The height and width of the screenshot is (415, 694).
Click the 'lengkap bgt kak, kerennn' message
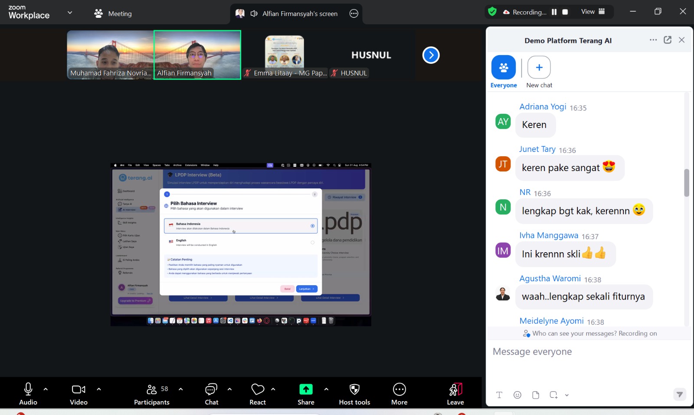tap(584, 211)
